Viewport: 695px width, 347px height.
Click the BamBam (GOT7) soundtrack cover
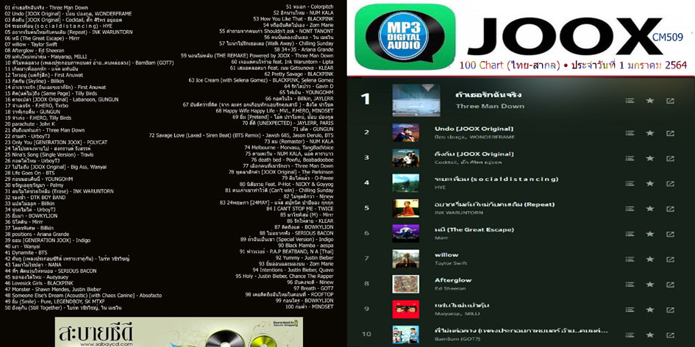[405, 335]
